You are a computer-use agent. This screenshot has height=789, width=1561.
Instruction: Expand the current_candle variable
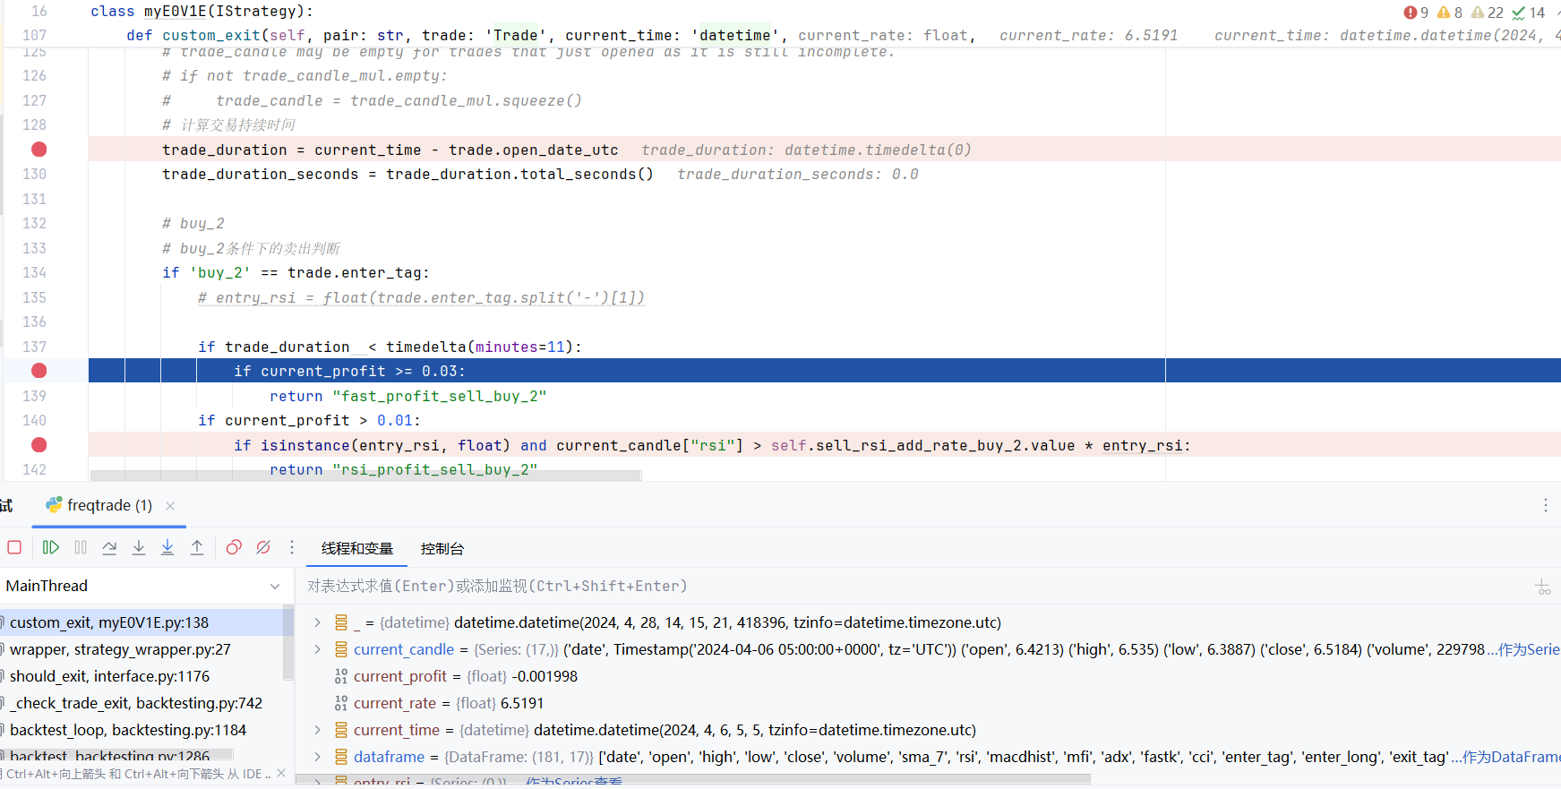(x=317, y=649)
